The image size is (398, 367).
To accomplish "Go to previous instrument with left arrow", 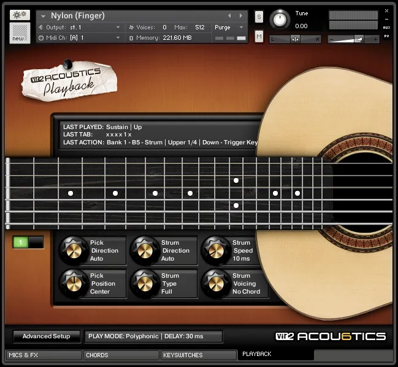I will (x=229, y=16).
